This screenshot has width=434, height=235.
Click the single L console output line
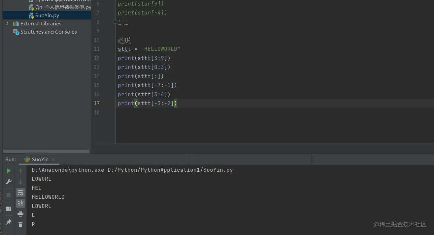pyautogui.click(x=33, y=215)
